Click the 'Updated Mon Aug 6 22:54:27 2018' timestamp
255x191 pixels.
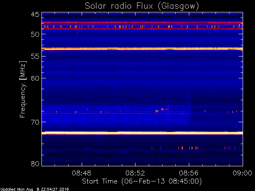pos(35,189)
